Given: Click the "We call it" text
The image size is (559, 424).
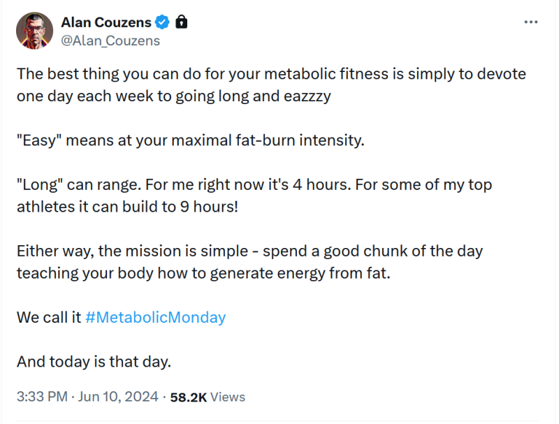Looking at the screenshot, I should pyautogui.click(x=49, y=317).
